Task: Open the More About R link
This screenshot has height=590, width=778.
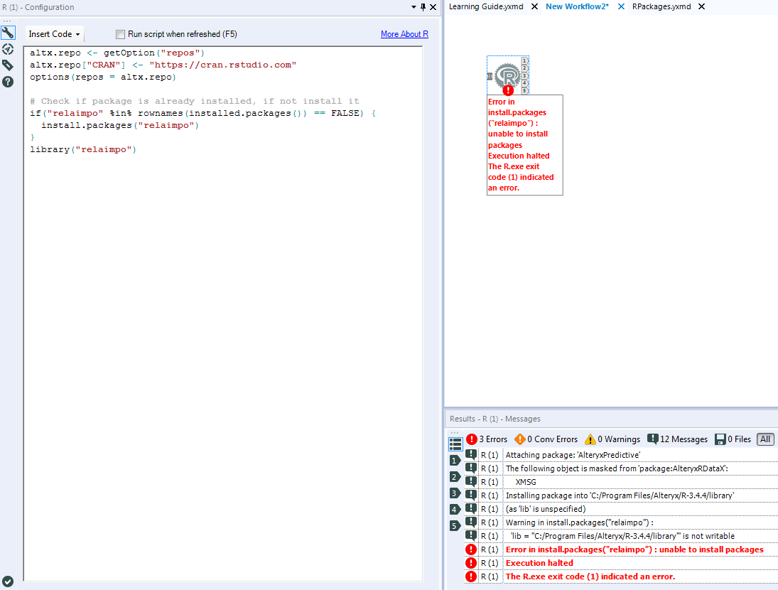Action: click(404, 33)
